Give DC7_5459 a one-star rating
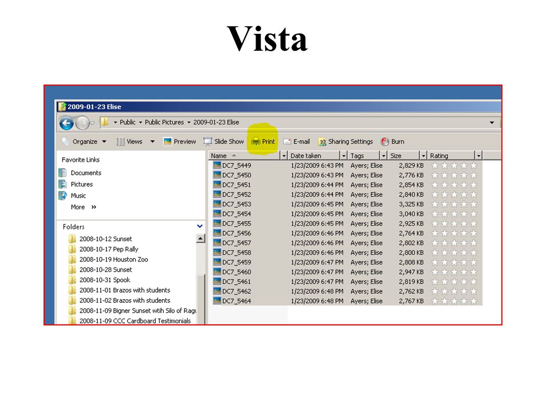546x410 pixels. pyautogui.click(x=434, y=262)
